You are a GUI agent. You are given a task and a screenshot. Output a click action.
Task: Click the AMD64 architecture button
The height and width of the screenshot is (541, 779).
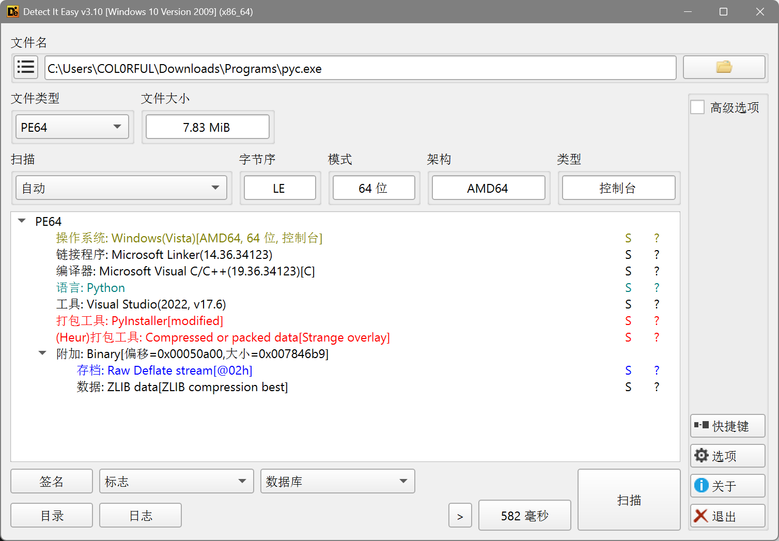(x=489, y=188)
